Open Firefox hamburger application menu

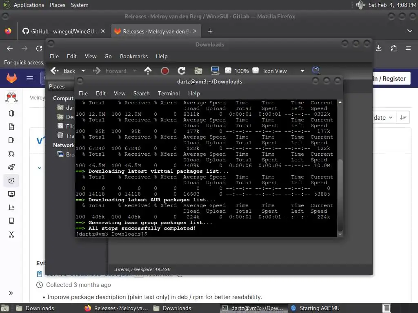pos(408,48)
